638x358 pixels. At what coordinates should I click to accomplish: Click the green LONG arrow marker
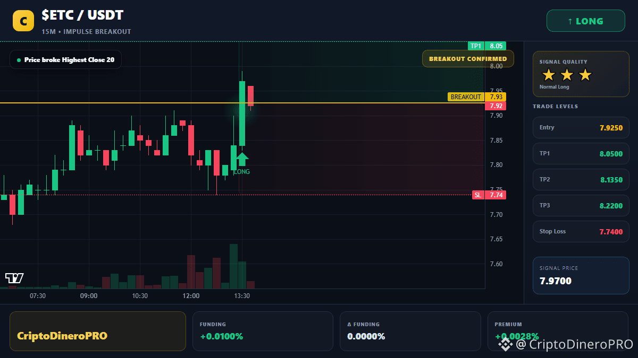click(242, 159)
